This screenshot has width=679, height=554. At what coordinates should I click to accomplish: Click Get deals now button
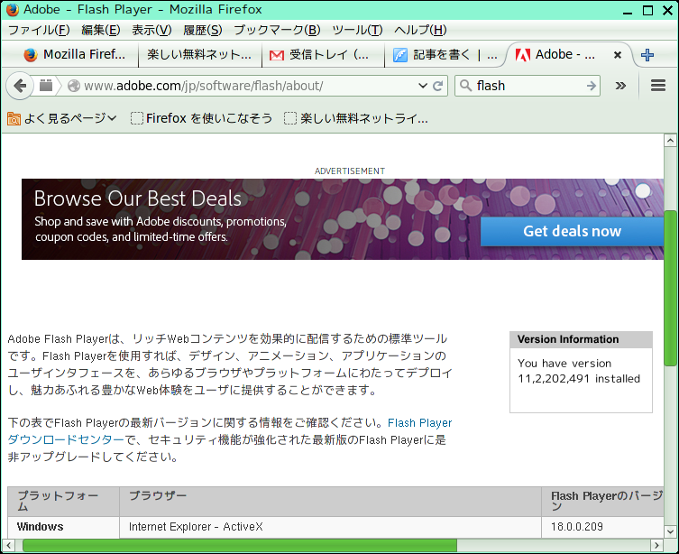click(572, 231)
